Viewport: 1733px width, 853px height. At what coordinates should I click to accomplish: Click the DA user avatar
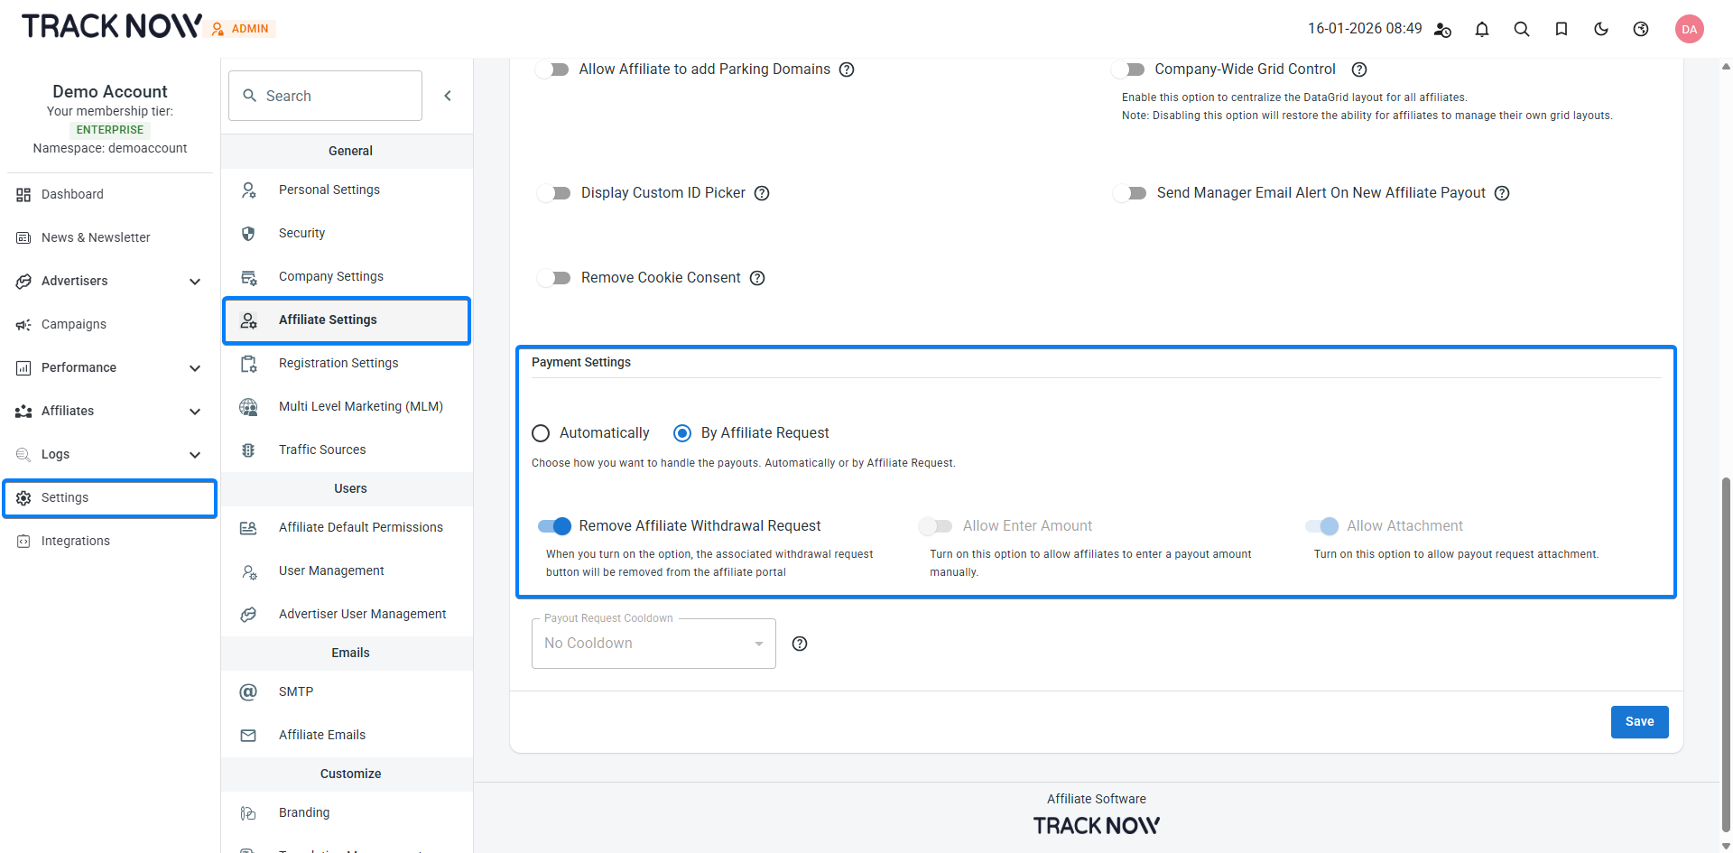1689,29
